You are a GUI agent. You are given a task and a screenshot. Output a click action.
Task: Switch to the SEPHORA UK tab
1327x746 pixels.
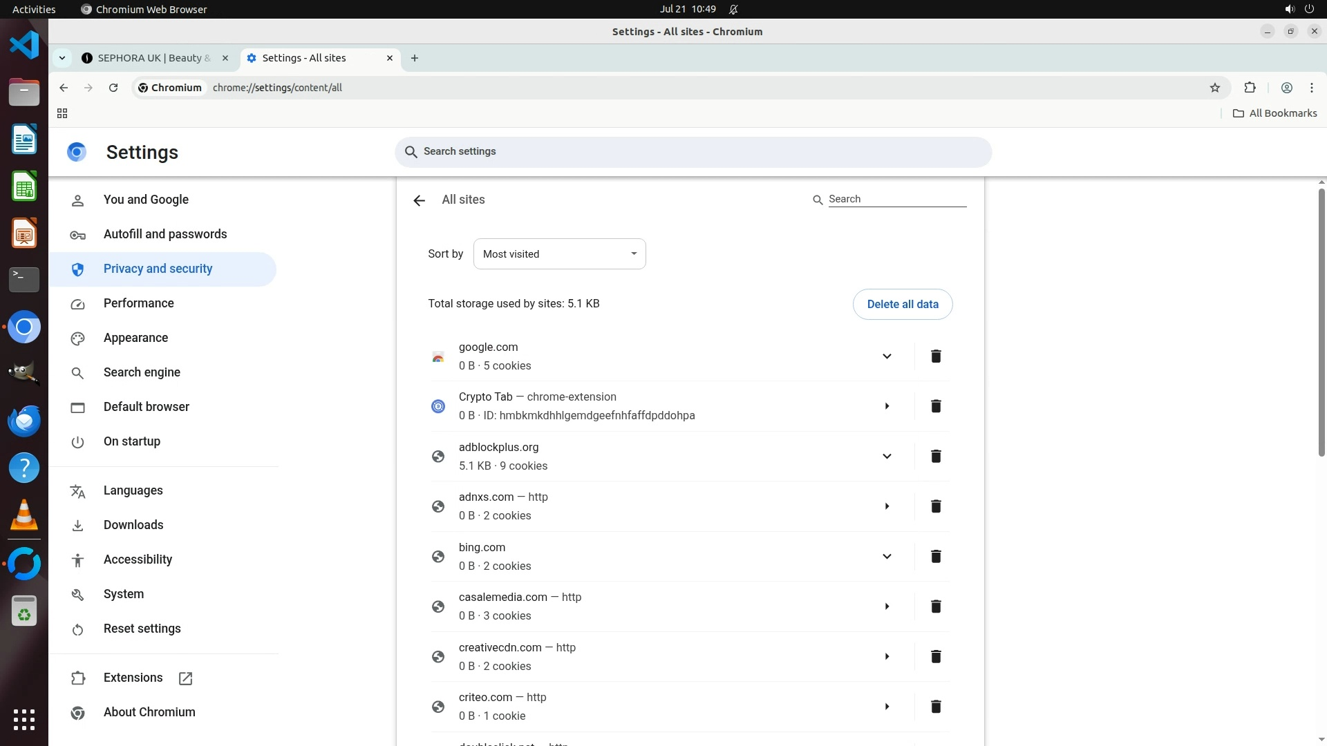pyautogui.click(x=153, y=58)
